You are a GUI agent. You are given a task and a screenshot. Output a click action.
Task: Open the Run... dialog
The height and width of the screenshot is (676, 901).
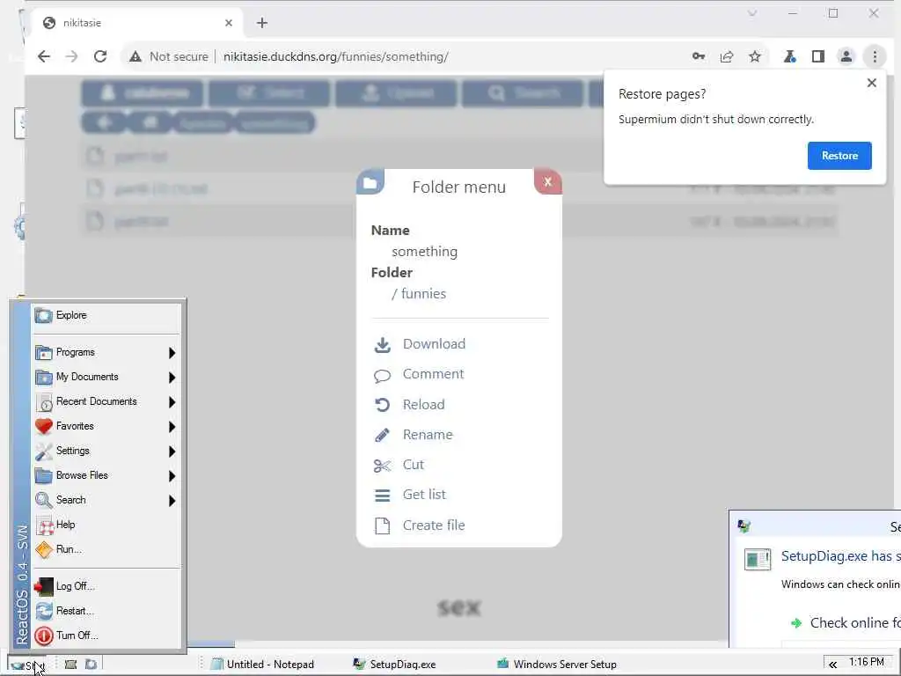tap(106, 549)
